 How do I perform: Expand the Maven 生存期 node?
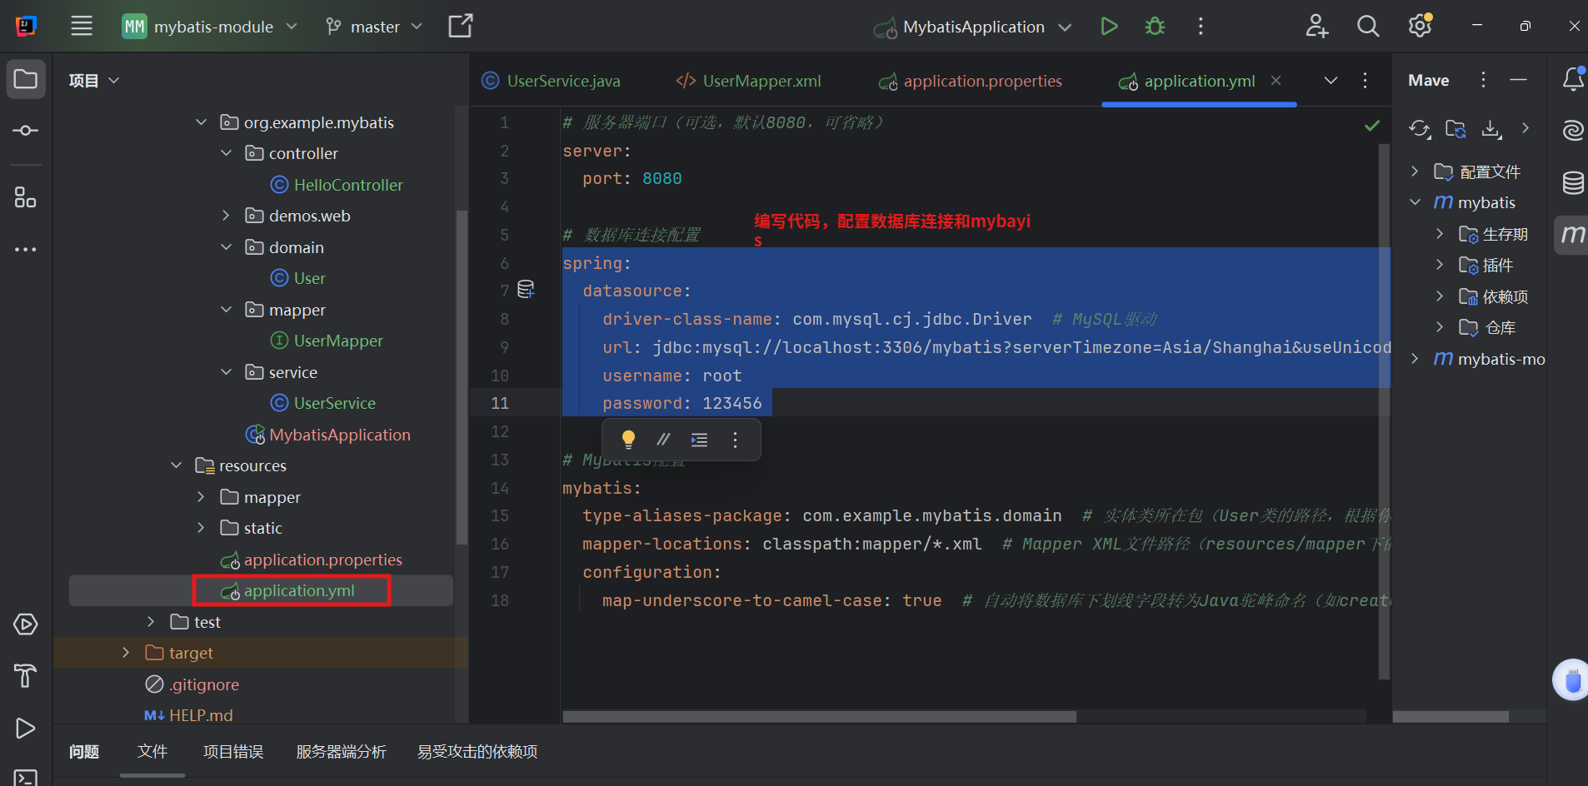(x=1439, y=234)
